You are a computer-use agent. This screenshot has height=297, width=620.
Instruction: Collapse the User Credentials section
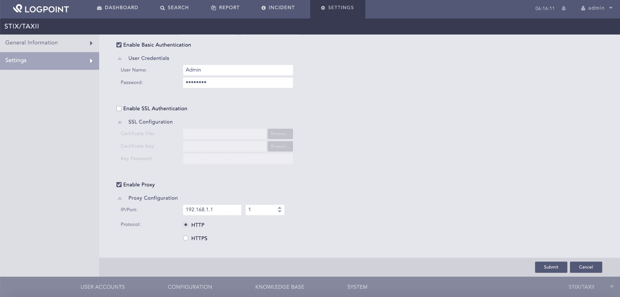119,58
